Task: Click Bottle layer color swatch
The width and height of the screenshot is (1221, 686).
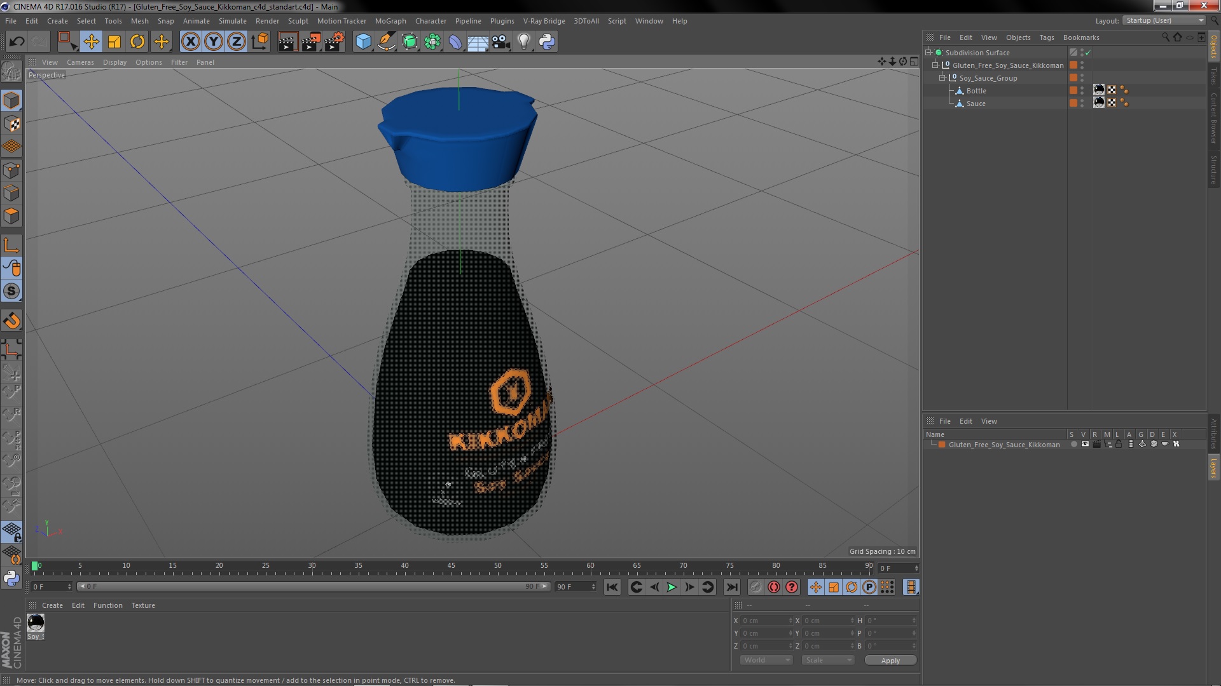Action: pyautogui.click(x=1073, y=90)
